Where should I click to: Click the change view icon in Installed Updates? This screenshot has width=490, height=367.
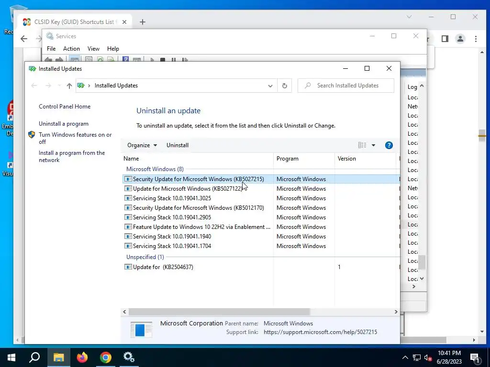coord(362,145)
